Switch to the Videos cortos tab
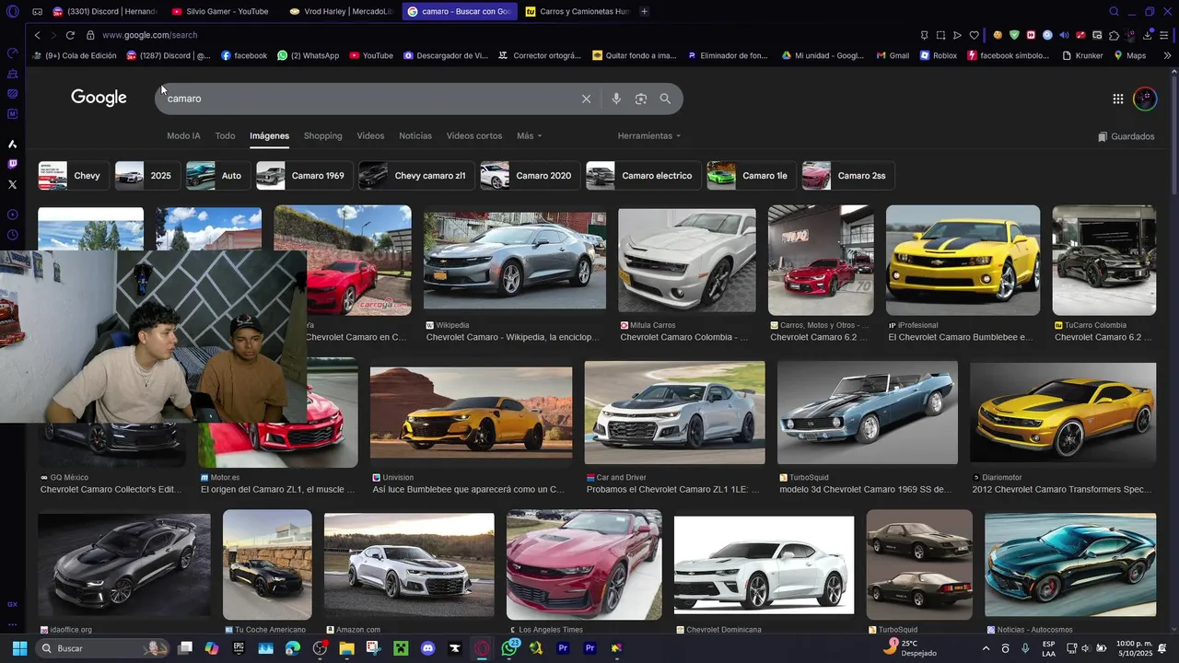Image resolution: width=1179 pixels, height=663 pixels. click(474, 135)
